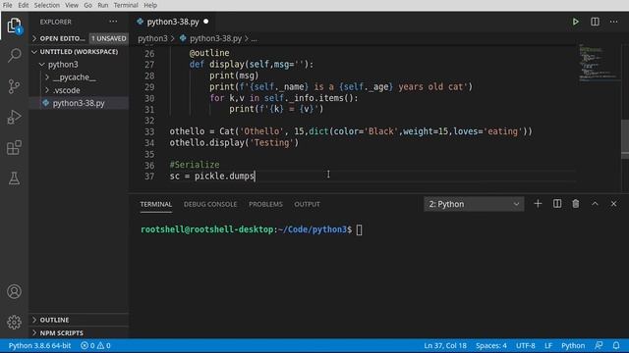Select Python 3.8.6 64-bit interpreter
Screen dimensions: 629x353
point(39,345)
